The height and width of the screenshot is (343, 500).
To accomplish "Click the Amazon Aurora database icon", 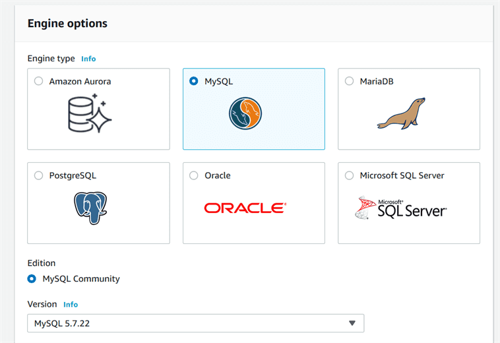I will tap(90, 113).
